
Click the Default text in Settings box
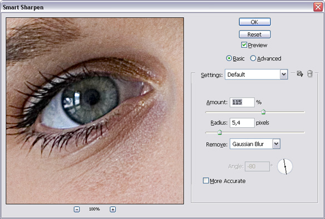[236, 74]
